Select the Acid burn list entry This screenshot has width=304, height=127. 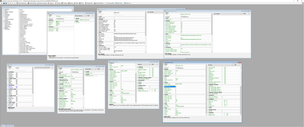(22, 12)
